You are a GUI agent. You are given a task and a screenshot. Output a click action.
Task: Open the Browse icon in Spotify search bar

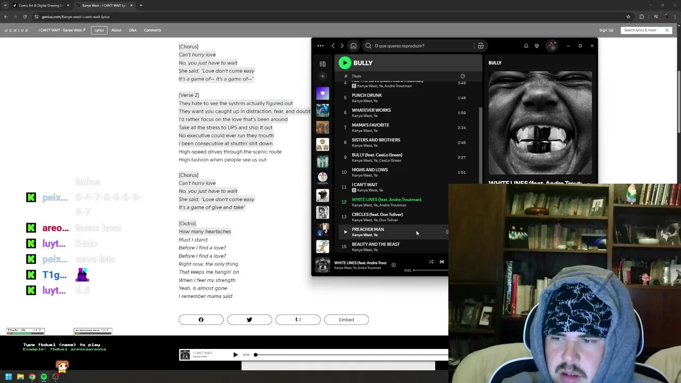pos(480,46)
